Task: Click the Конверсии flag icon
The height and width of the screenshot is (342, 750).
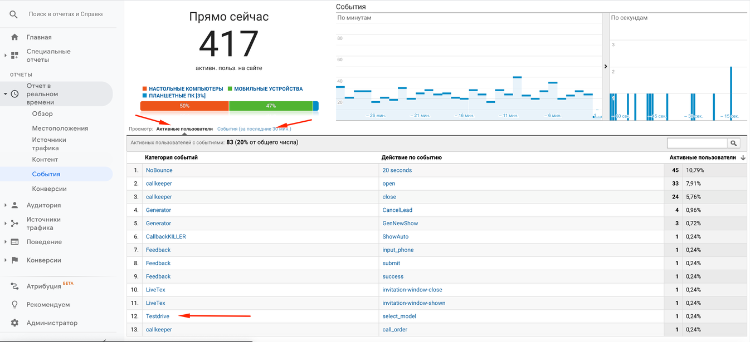Action: tap(14, 260)
